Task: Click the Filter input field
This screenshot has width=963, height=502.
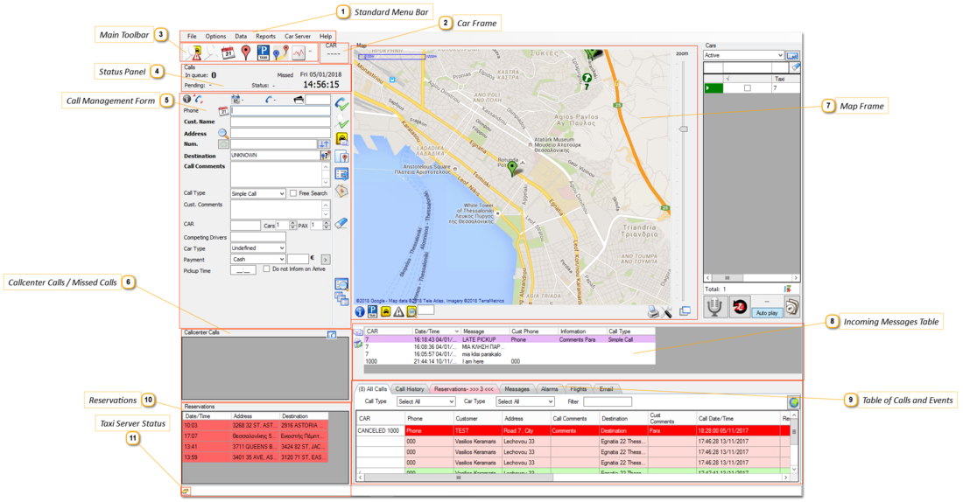Action: click(608, 401)
